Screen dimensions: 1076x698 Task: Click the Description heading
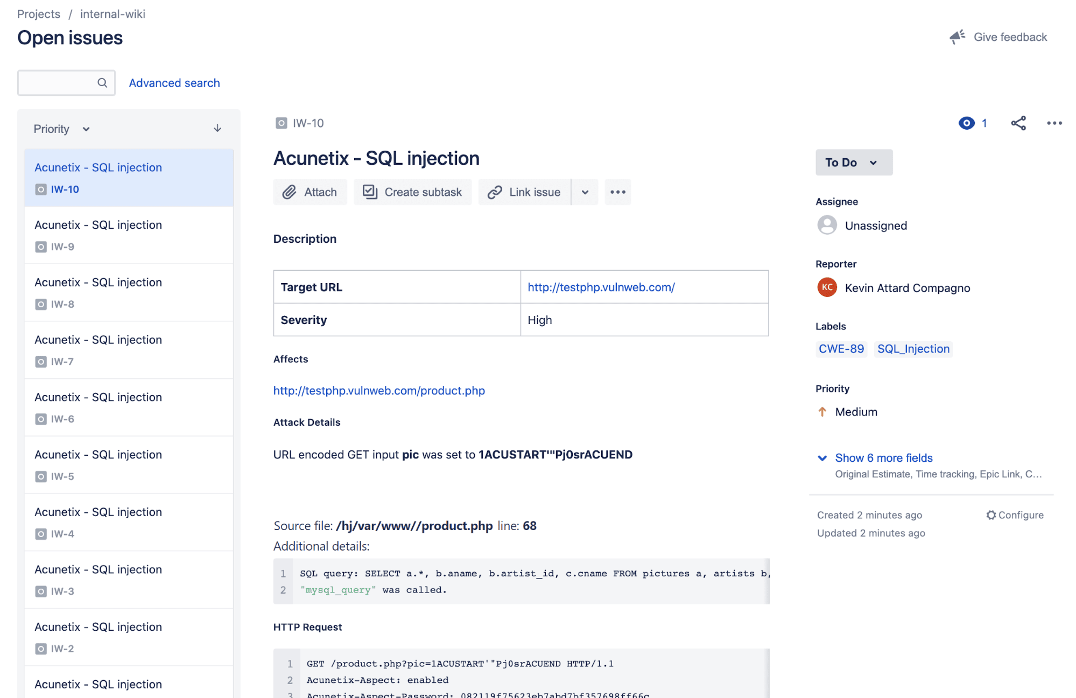point(305,239)
